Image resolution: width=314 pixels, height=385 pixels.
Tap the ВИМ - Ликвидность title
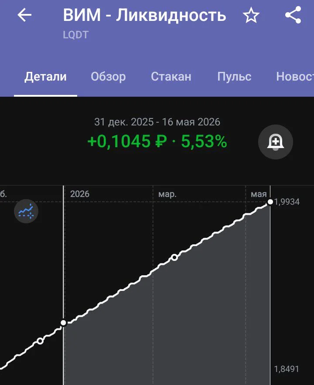[x=145, y=15]
